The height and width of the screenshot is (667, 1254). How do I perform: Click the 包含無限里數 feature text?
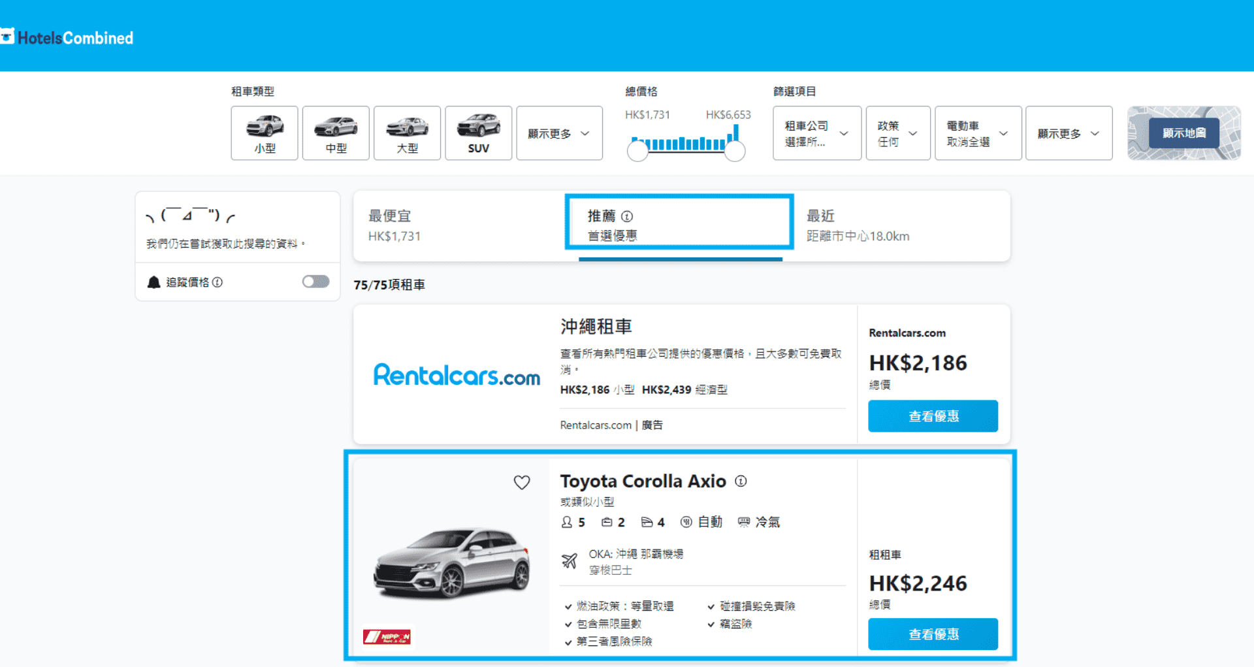point(609,624)
